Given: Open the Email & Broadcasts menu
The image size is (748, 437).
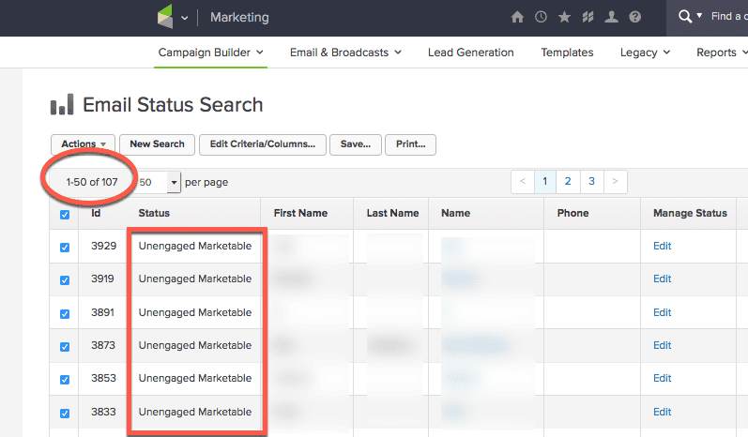Looking at the screenshot, I should pos(345,53).
